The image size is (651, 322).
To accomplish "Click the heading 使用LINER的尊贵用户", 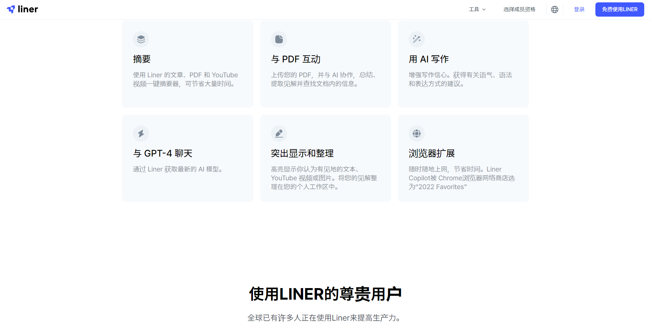I will coord(325,294).
